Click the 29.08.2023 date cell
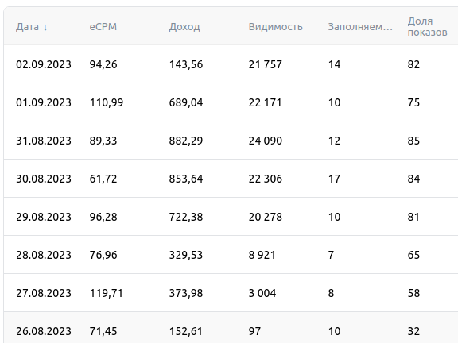The image size is (458, 343). click(44, 217)
